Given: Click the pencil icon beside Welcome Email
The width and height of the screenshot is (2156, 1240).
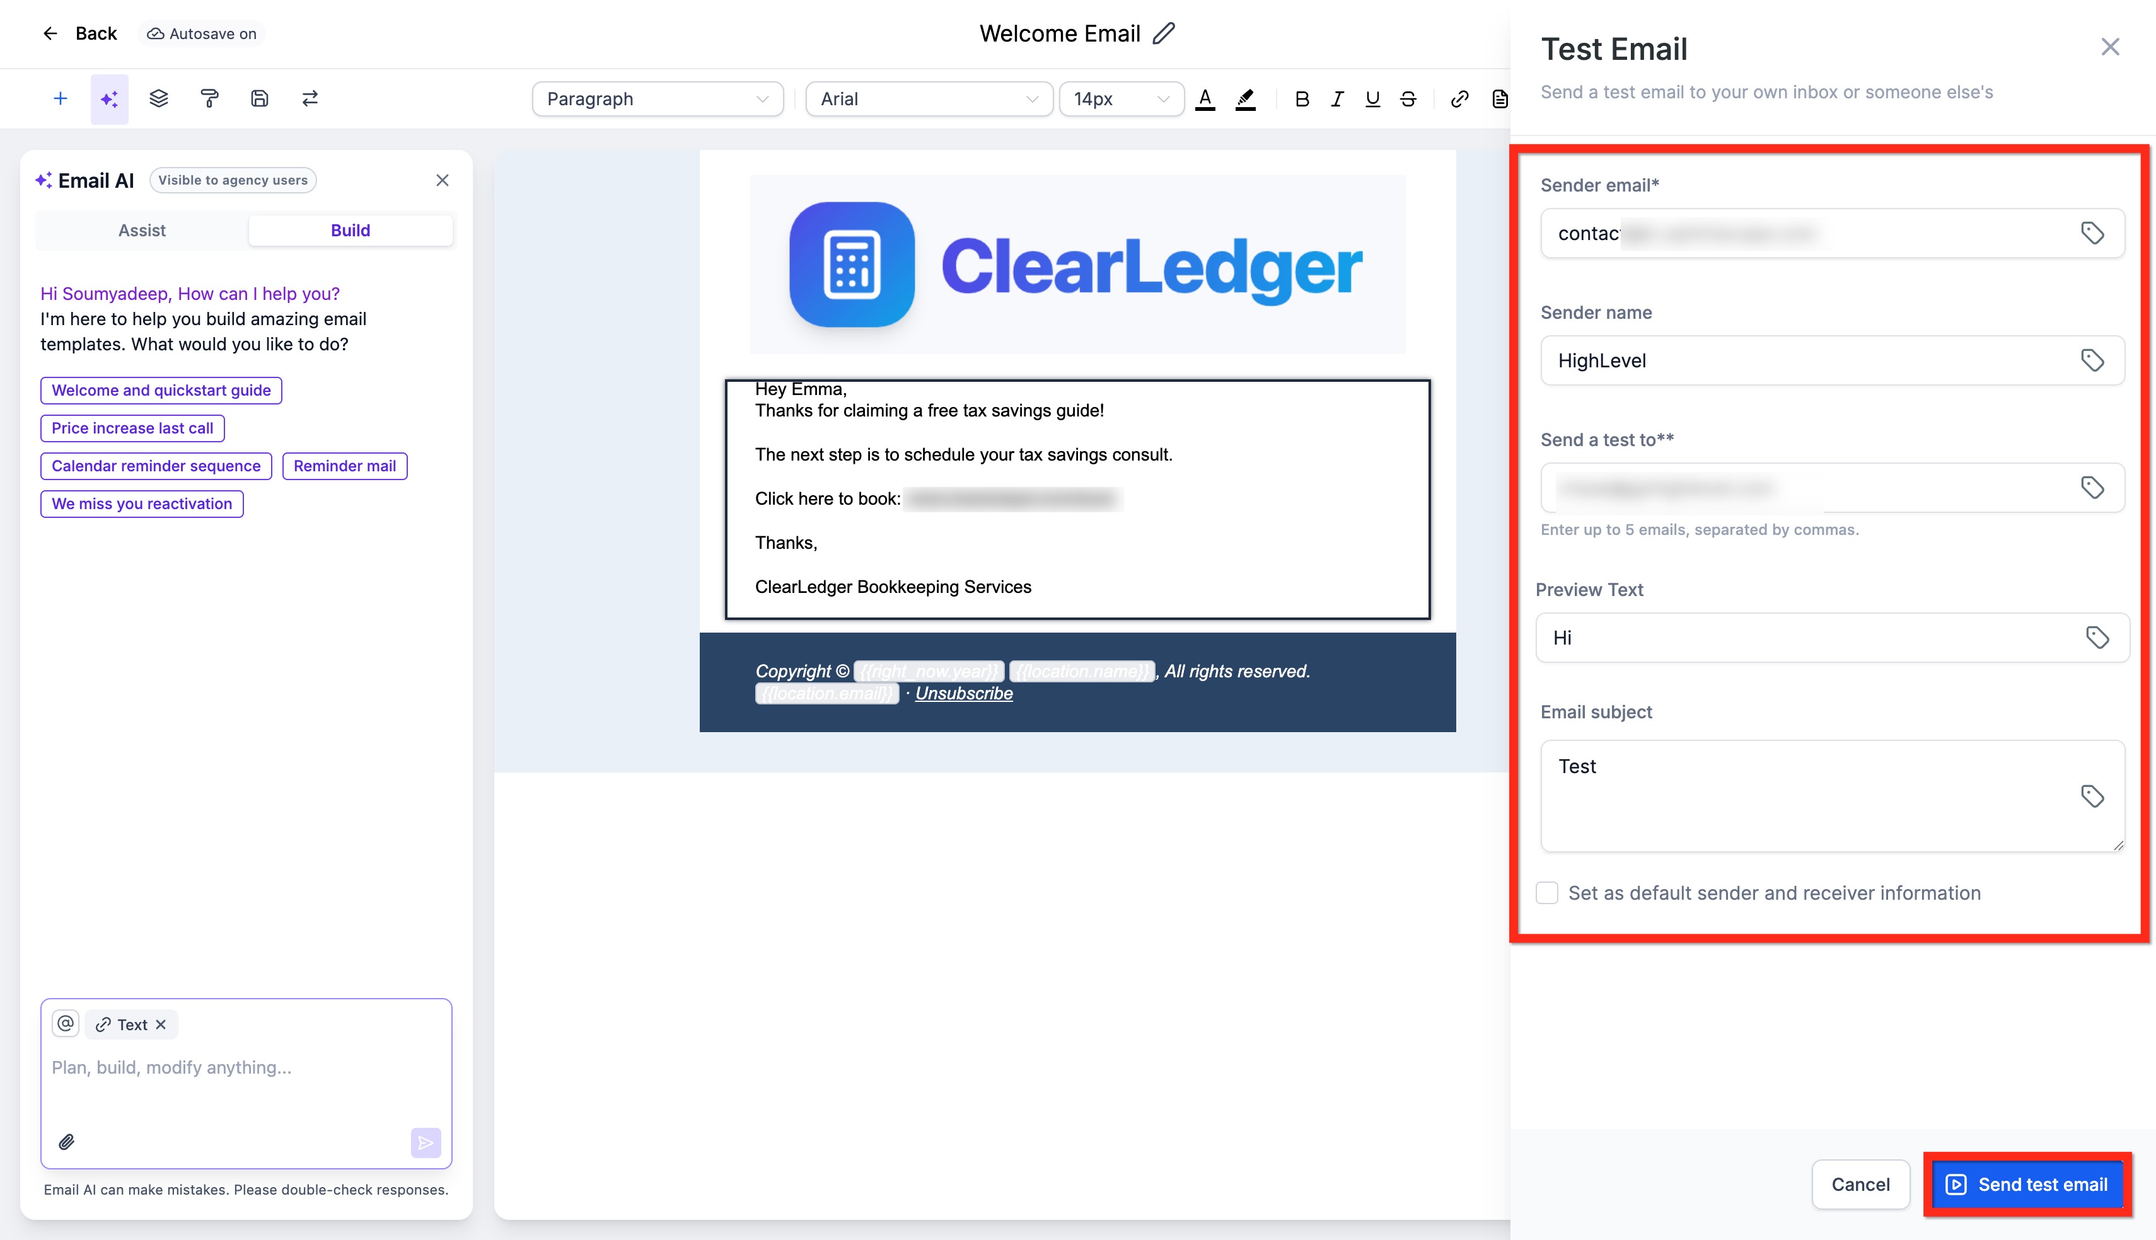Looking at the screenshot, I should 1164,33.
